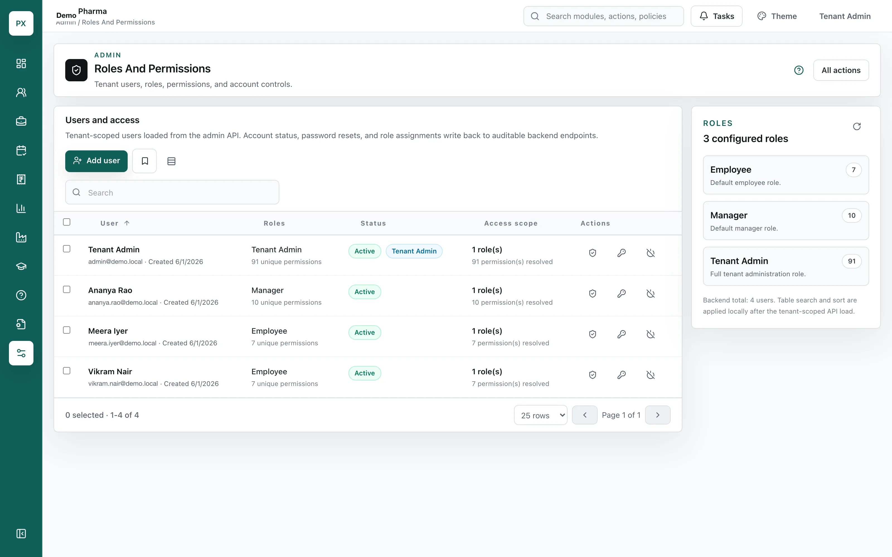Open the help circle icon beside All actions
892x557 pixels.
click(799, 70)
